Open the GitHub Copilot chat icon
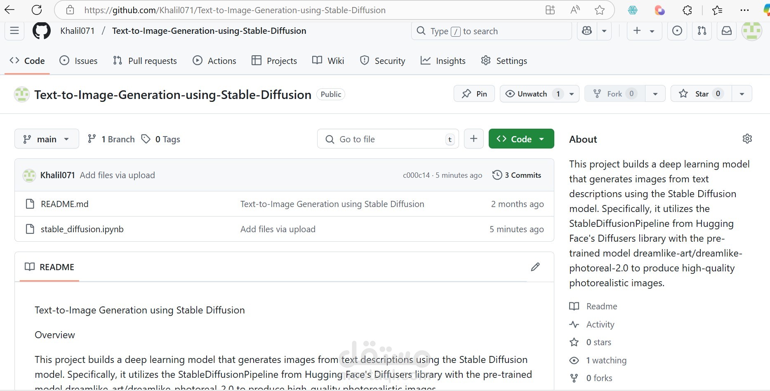 (587, 31)
